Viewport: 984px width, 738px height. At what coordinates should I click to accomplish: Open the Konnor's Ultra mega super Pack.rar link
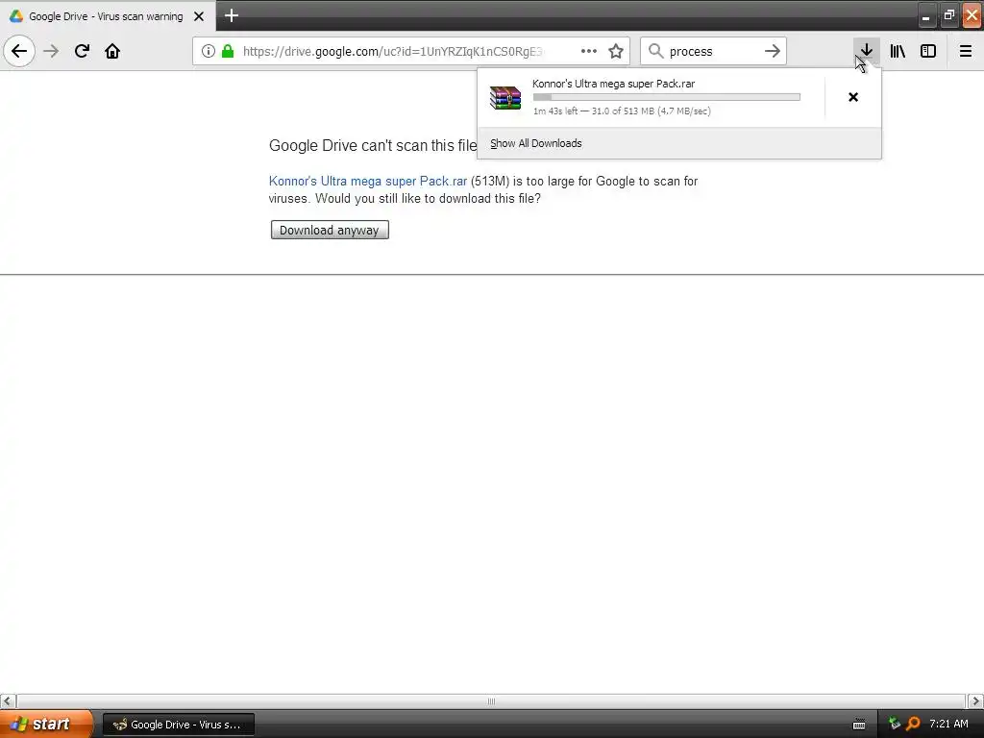368,181
